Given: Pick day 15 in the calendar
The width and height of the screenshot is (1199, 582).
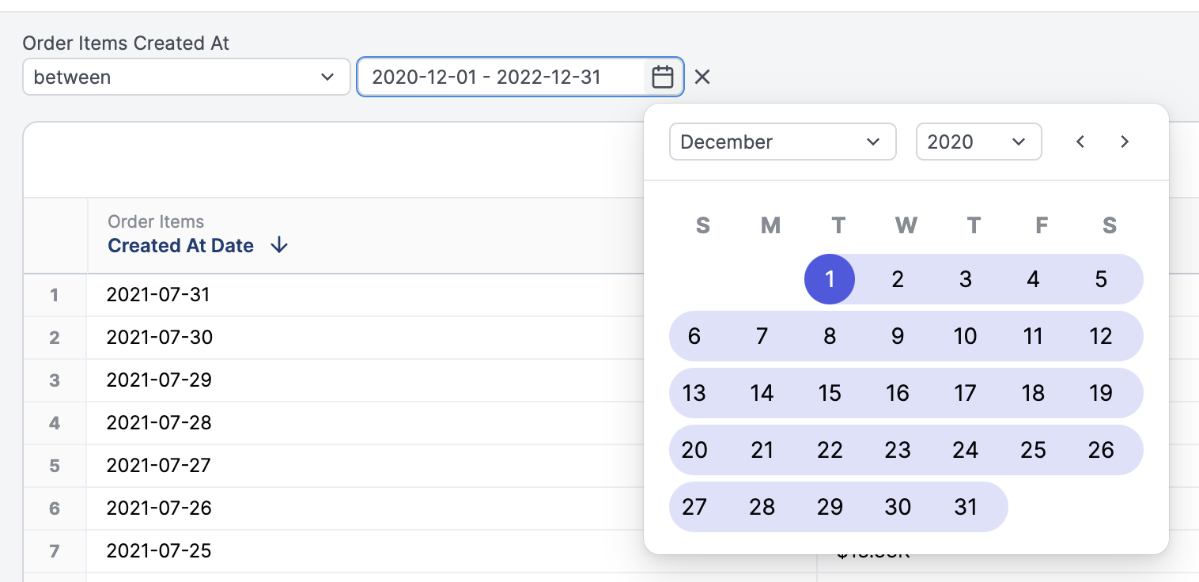Looking at the screenshot, I should (x=829, y=393).
